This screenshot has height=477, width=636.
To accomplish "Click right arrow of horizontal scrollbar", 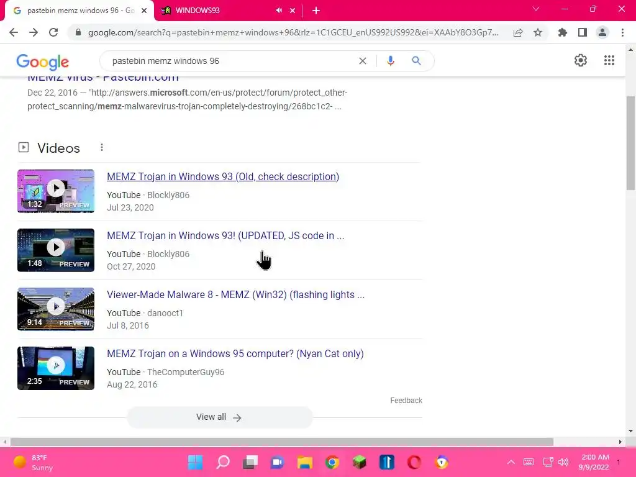I will [x=620, y=442].
